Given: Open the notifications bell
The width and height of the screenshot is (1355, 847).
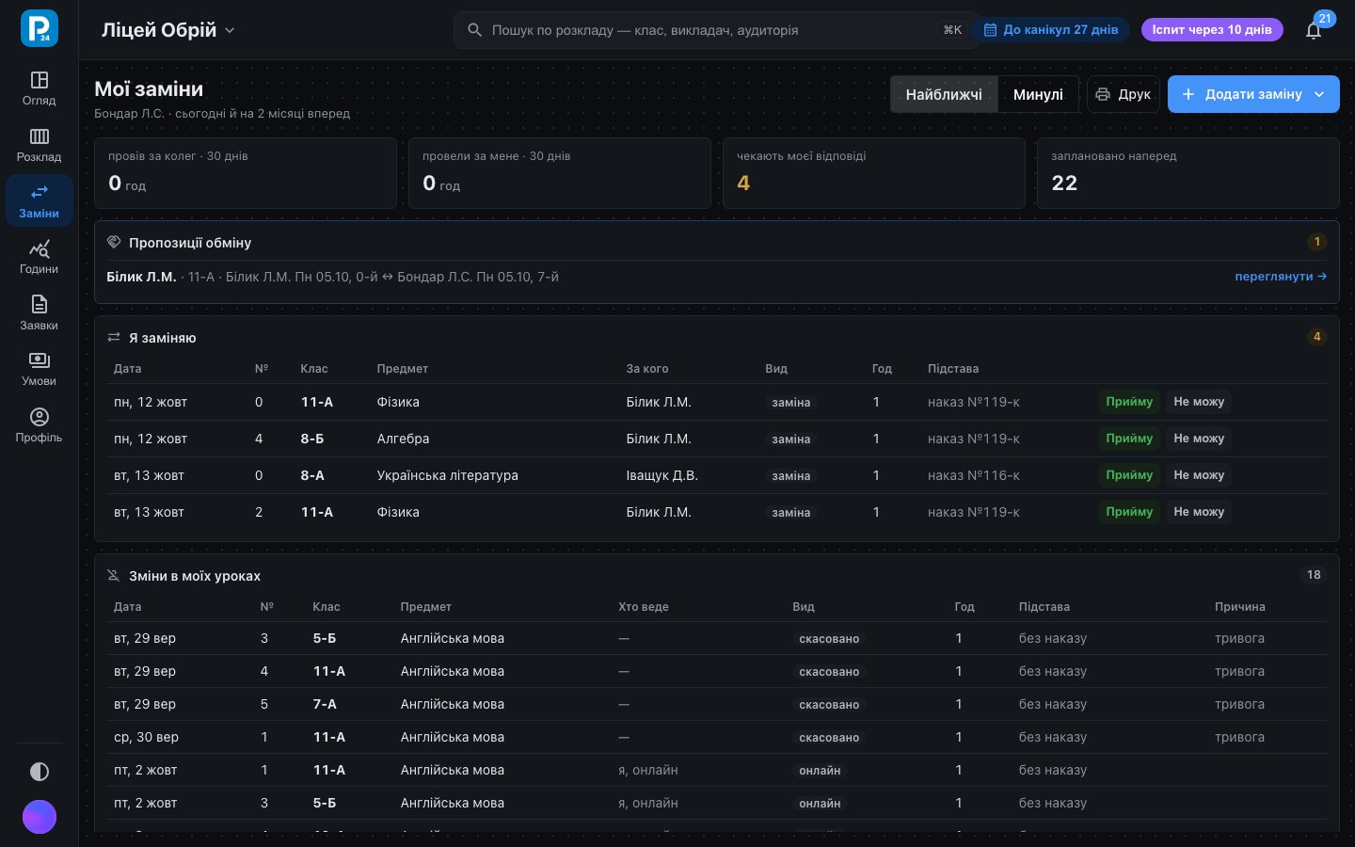Looking at the screenshot, I should 1314,30.
